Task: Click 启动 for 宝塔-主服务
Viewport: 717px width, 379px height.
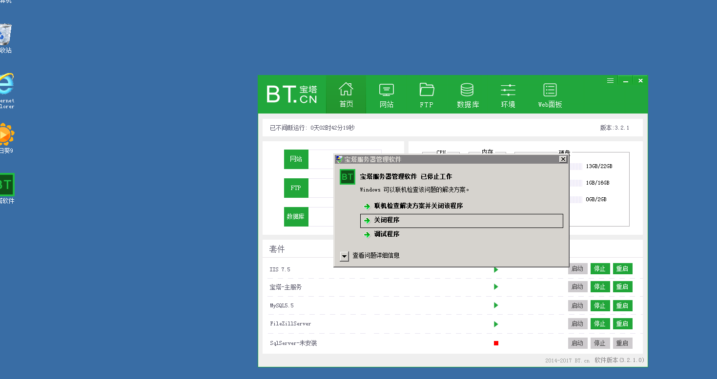Action: click(577, 287)
